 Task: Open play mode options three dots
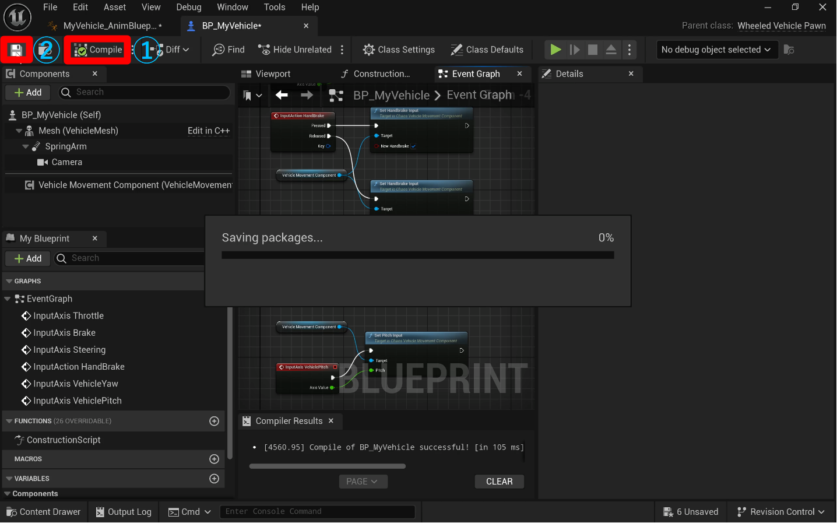click(x=629, y=50)
